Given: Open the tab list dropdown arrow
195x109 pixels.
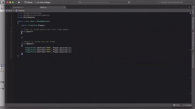Looking at the screenshot, I should [x=189, y=7].
